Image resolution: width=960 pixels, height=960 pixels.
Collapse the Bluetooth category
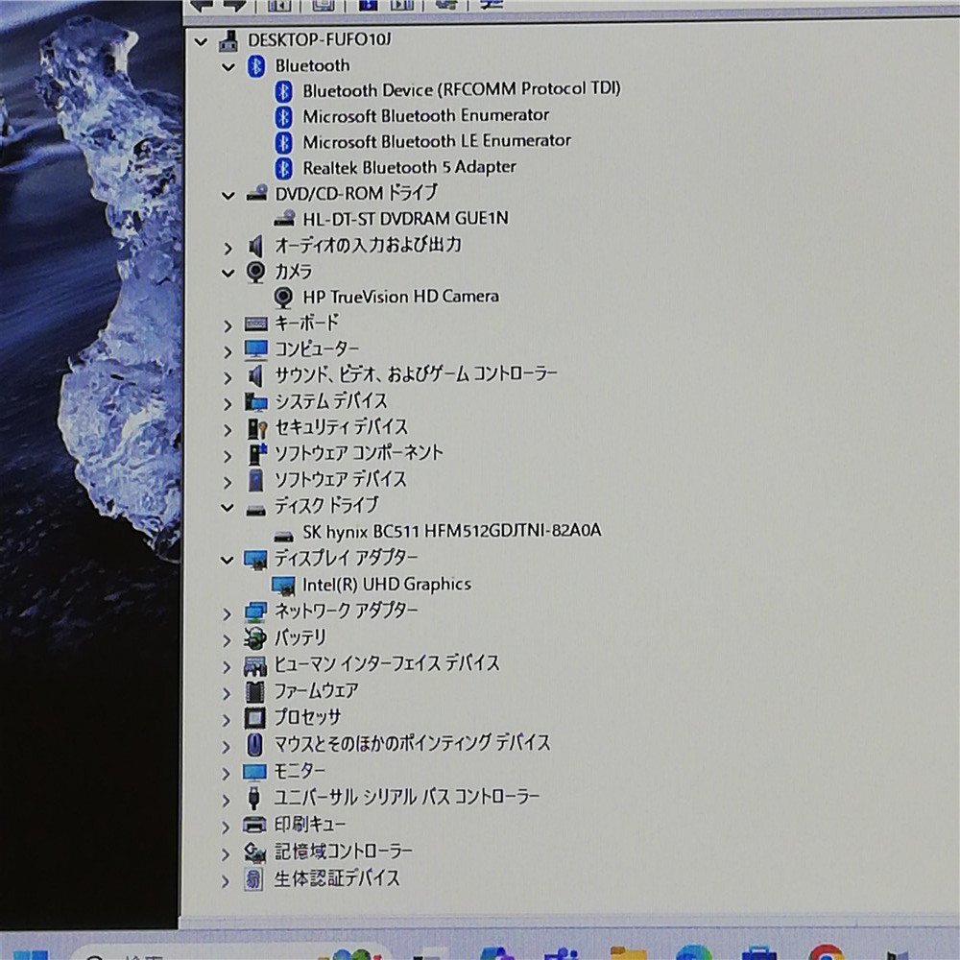228,65
